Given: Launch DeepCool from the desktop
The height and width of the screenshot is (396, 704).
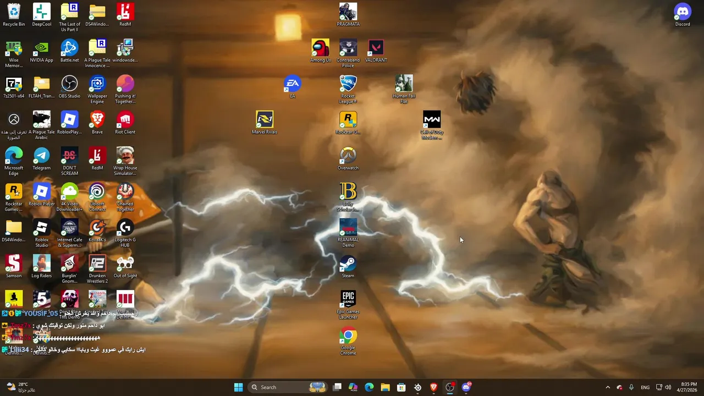Looking at the screenshot, I should 42,15.
